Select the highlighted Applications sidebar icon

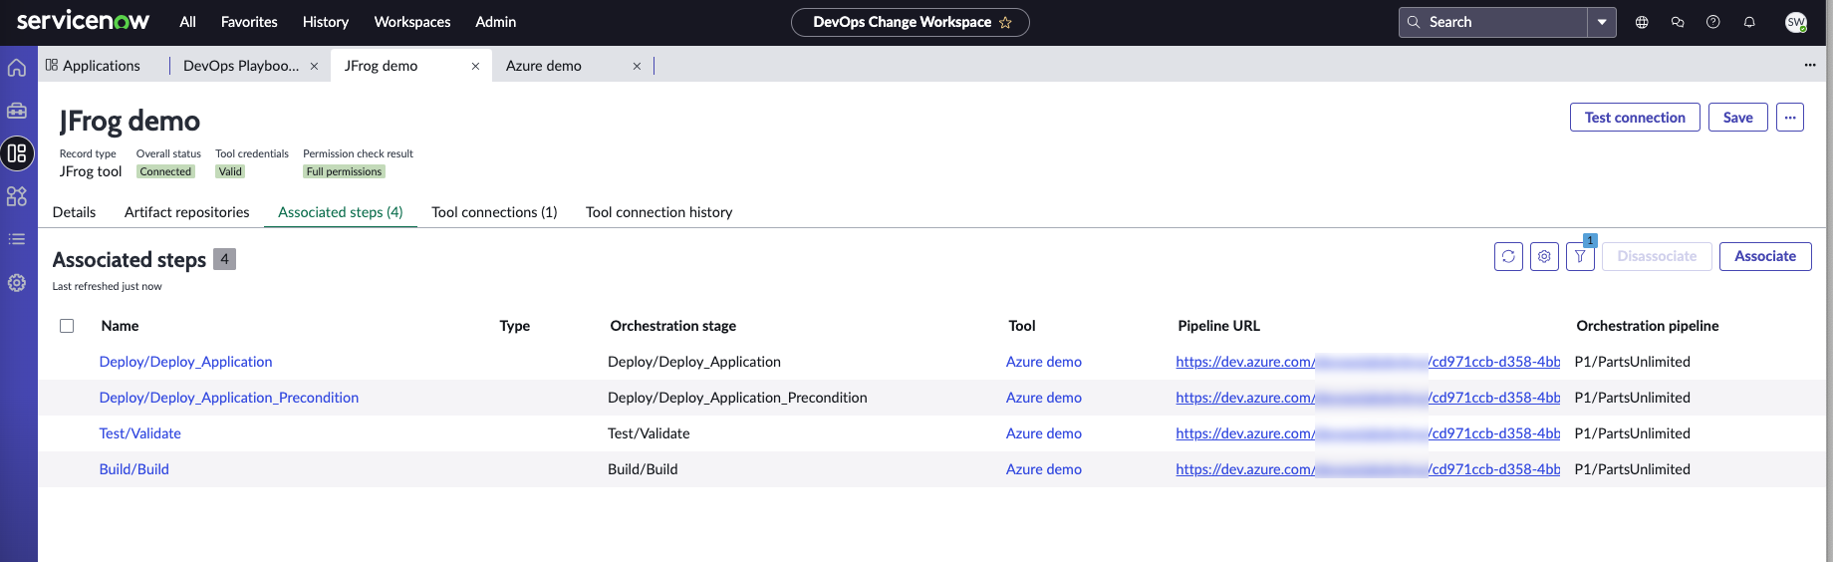coord(17,153)
